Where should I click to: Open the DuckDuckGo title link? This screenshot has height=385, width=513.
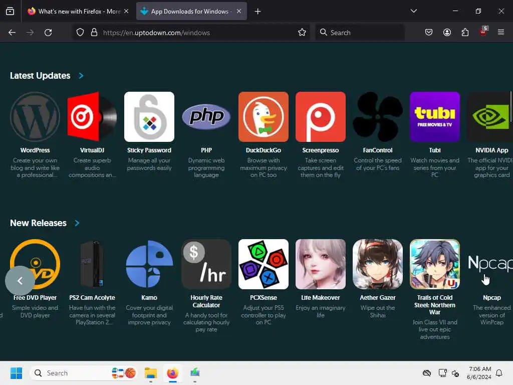264,150
